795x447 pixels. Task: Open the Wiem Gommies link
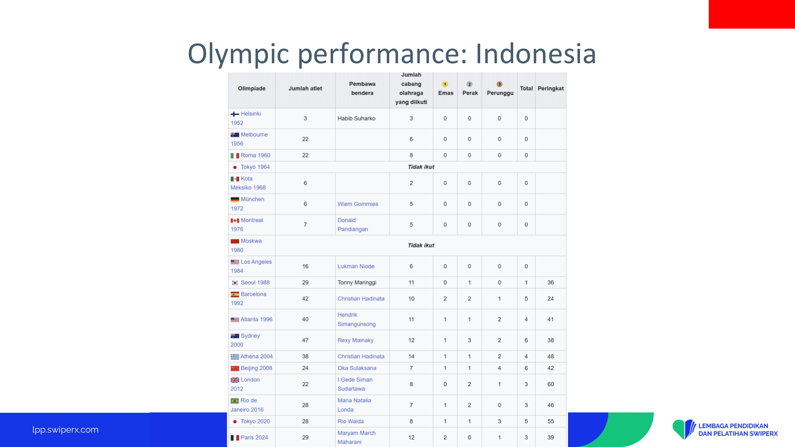click(x=358, y=204)
